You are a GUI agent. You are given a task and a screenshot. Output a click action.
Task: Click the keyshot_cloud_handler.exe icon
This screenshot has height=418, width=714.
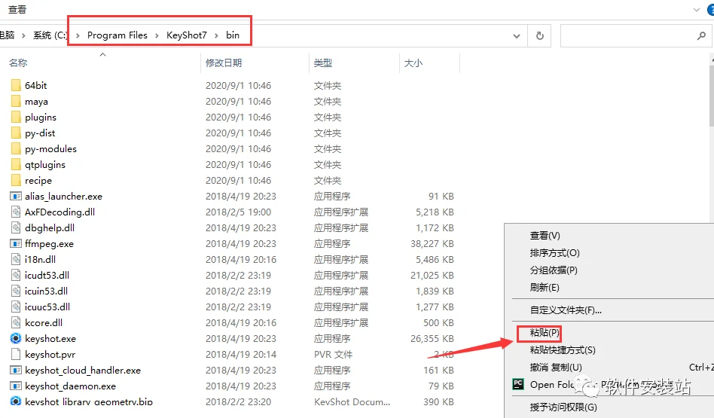[x=16, y=371]
